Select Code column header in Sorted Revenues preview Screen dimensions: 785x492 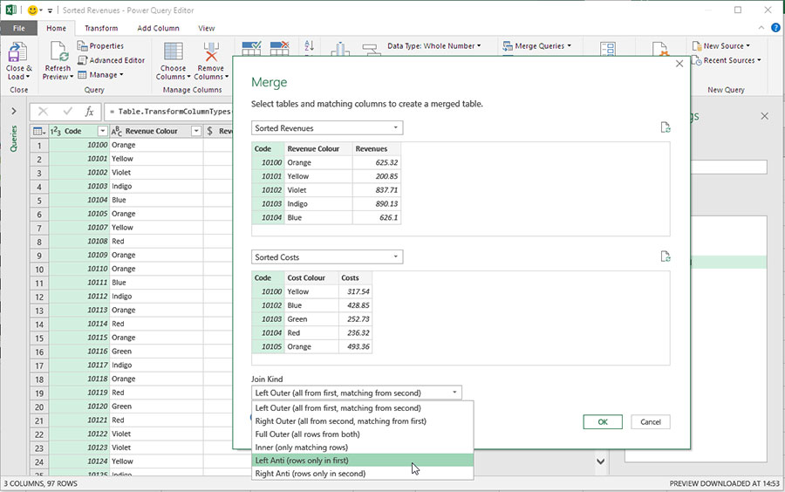pos(268,148)
